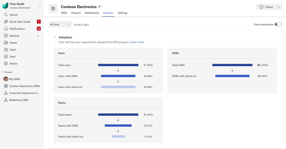Click the Customer Experience team icon
Screen dimensions: 286x149
6,93
